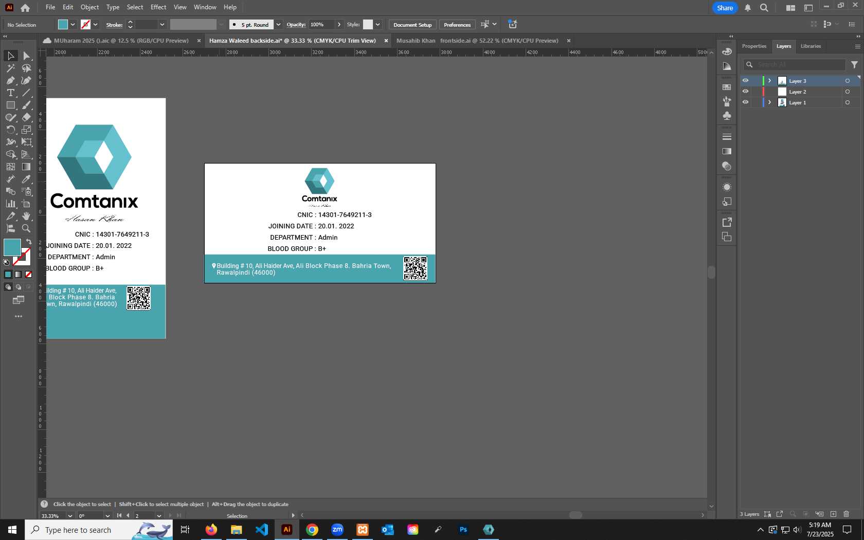This screenshot has height=540, width=864.
Task: Select the Eraser tool
Action: (x=26, y=117)
